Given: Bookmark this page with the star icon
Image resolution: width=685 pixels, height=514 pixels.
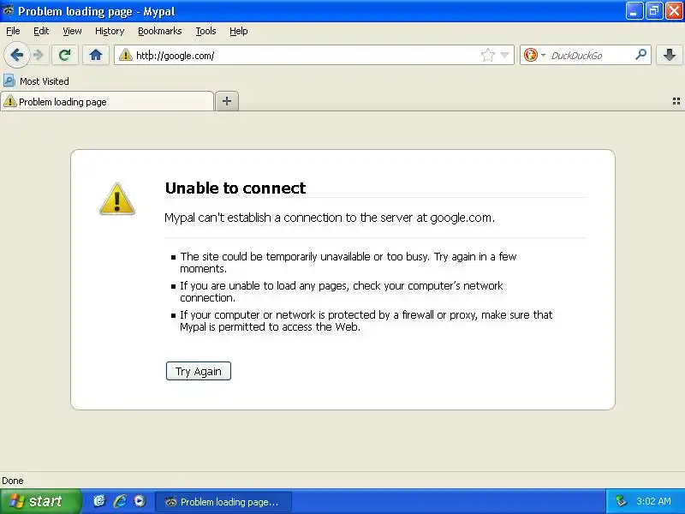Looking at the screenshot, I should 487,55.
